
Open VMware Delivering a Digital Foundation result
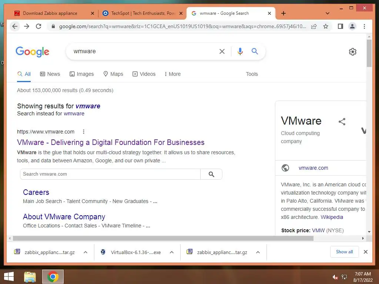pyautogui.click(x=111, y=142)
